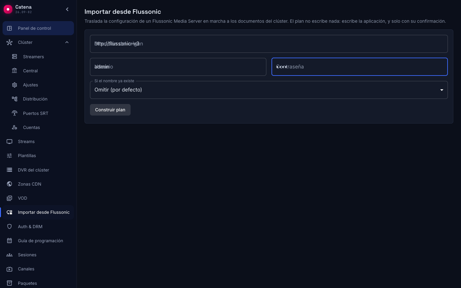Screen dimensions: 461x288
Task: Collapse the Clúster menu group chevron
Action: pos(67,42)
